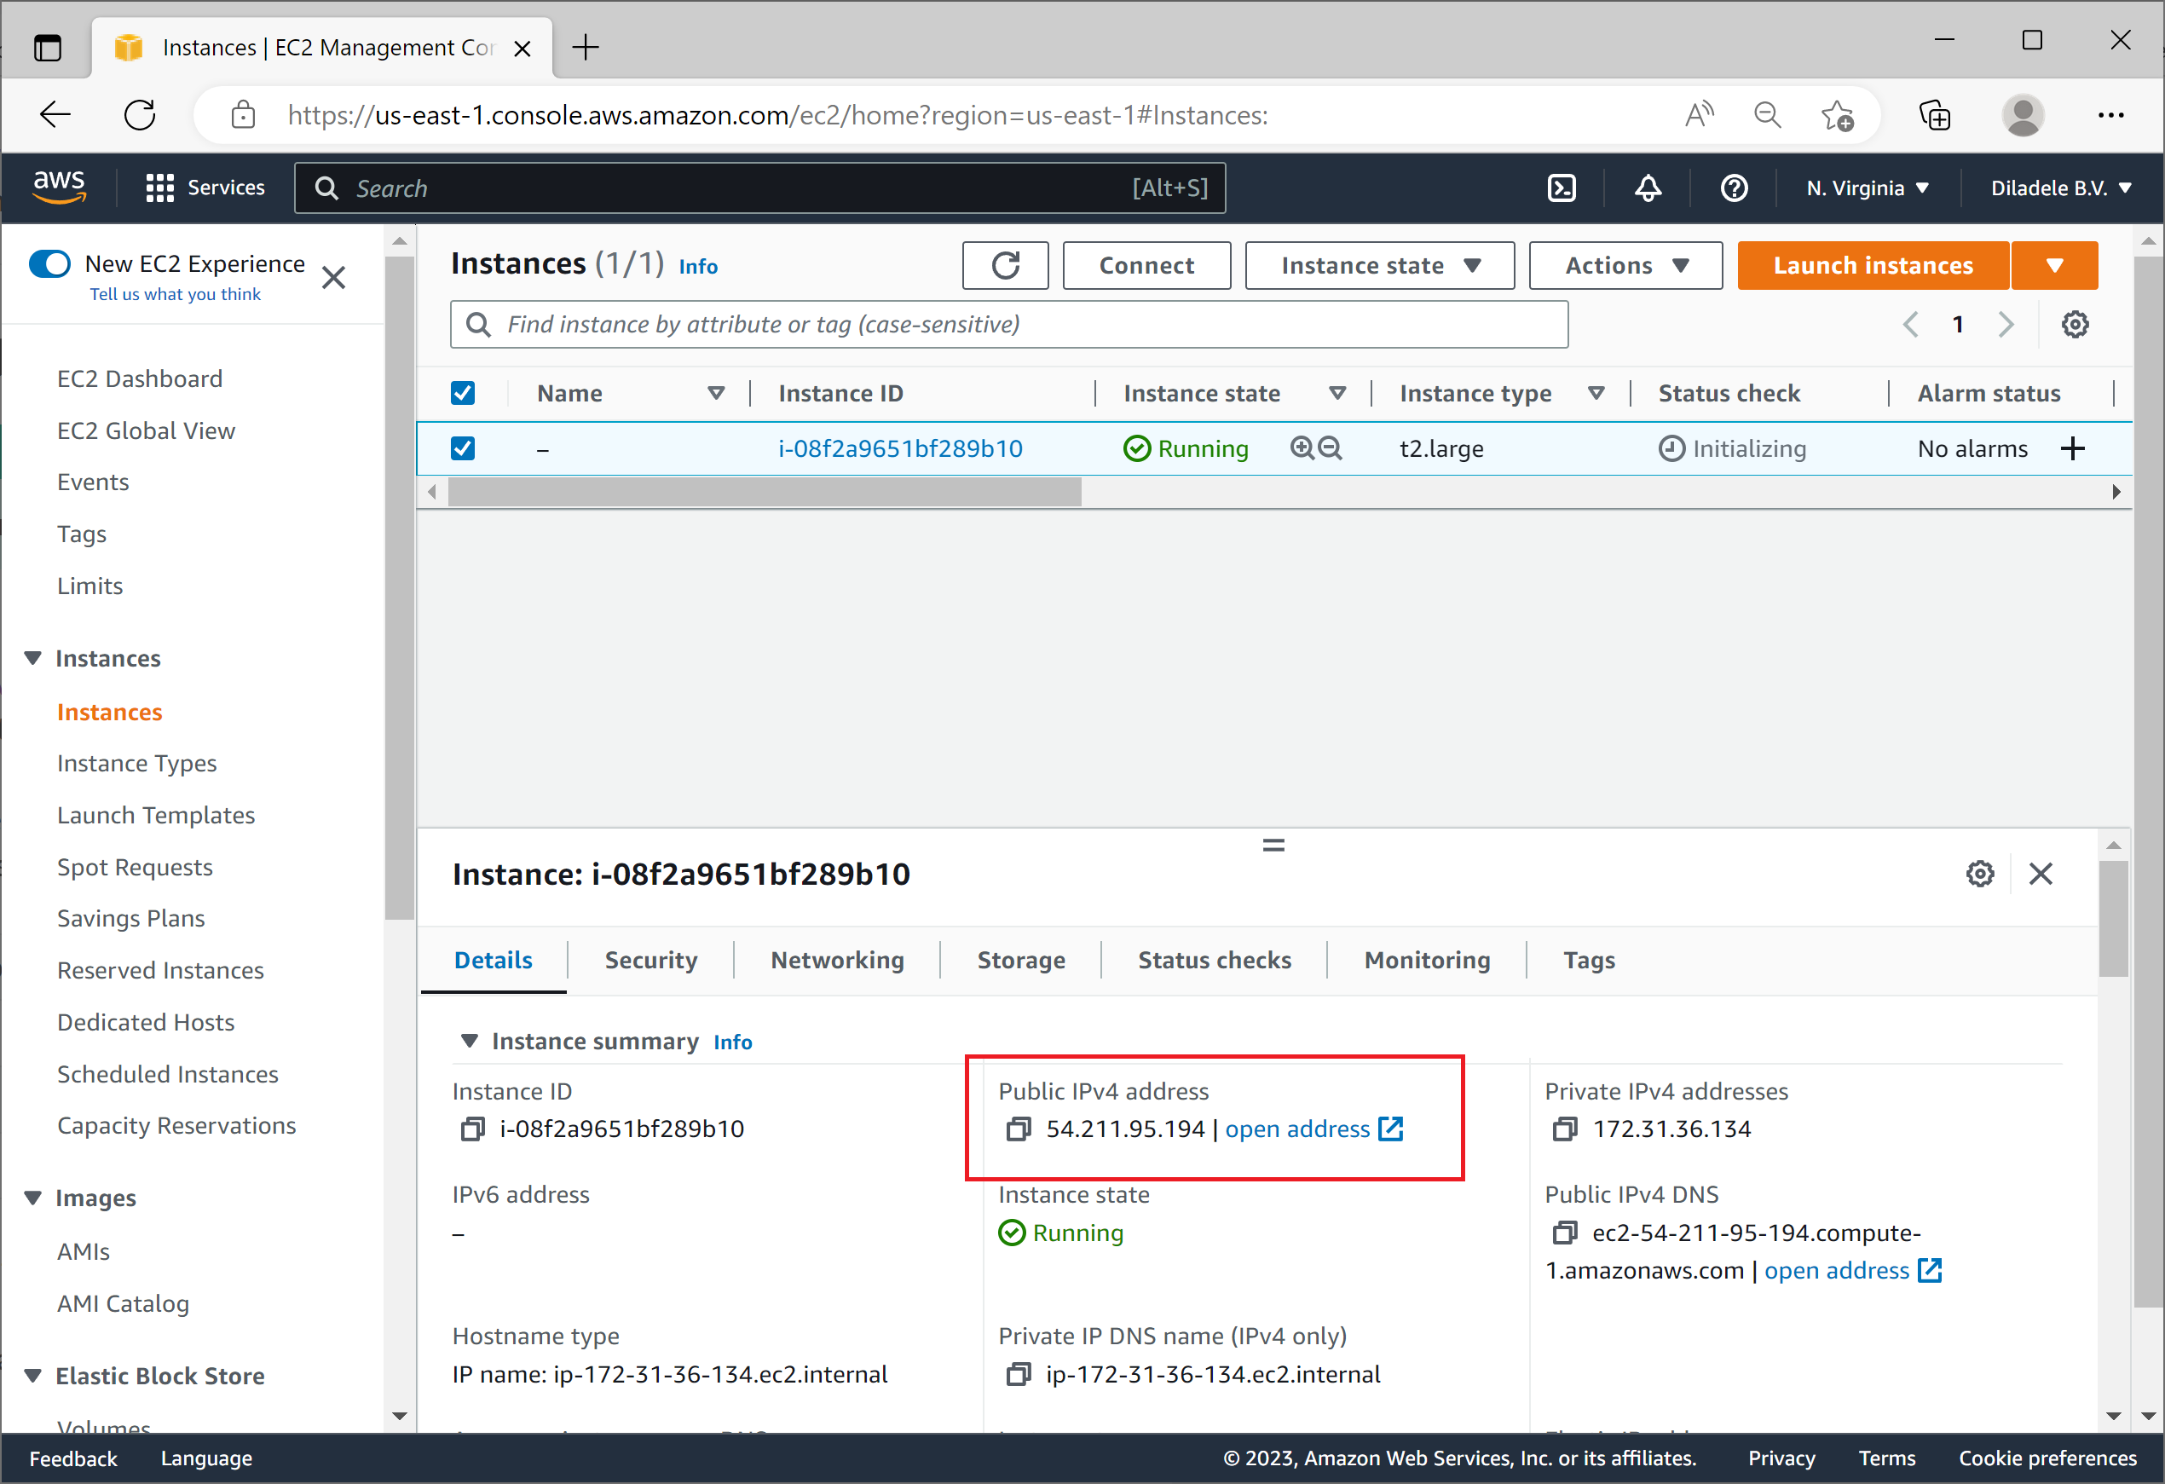Open the Actions dropdown
This screenshot has height=1484, width=2165.
(x=1625, y=265)
